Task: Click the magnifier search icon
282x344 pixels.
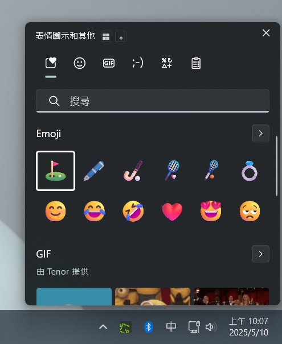Action: coord(54,101)
